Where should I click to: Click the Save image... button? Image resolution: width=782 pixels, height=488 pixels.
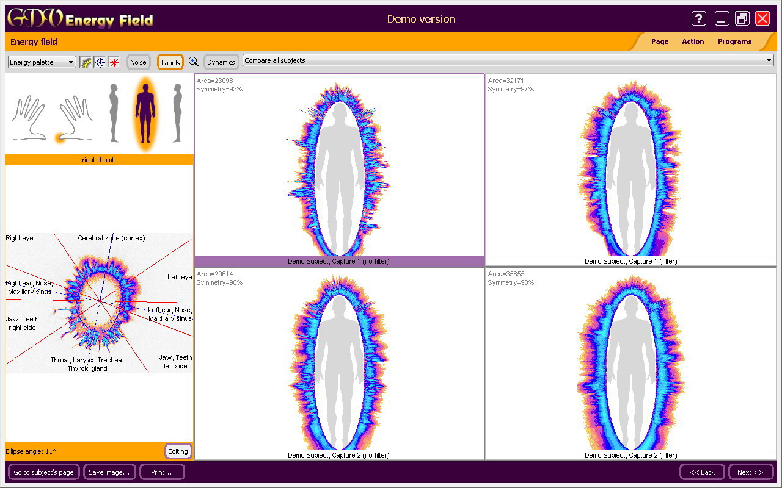tap(109, 472)
